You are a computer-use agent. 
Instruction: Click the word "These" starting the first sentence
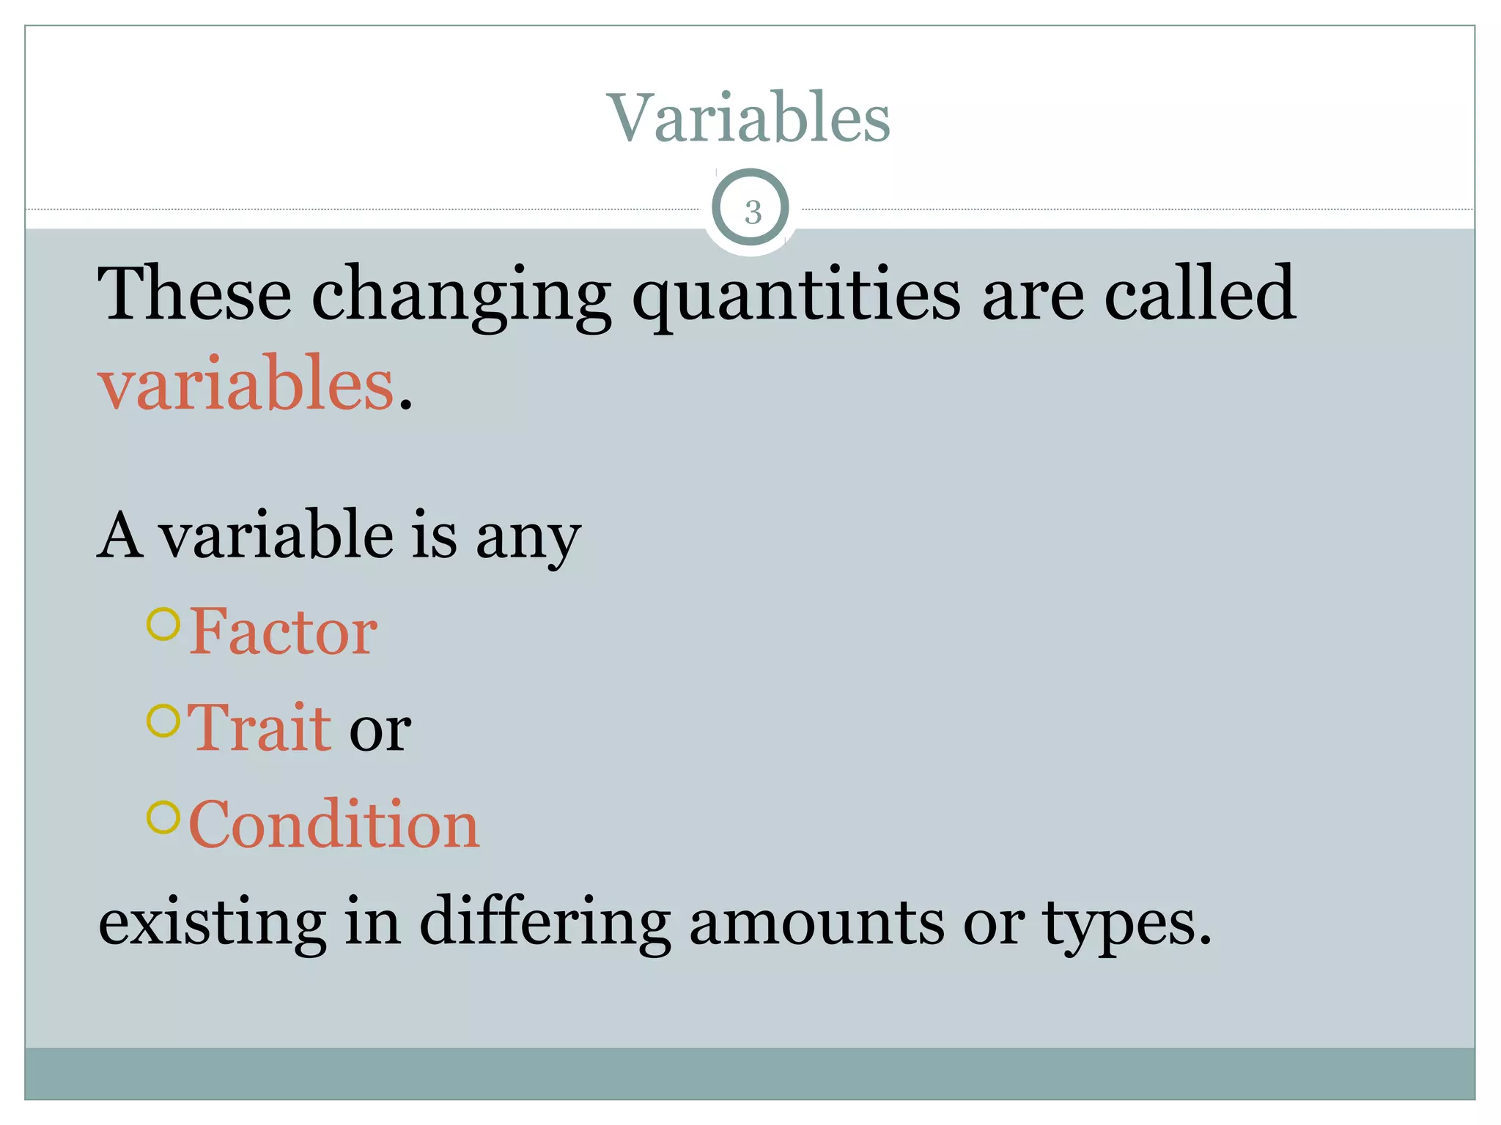click(x=195, y=293)
